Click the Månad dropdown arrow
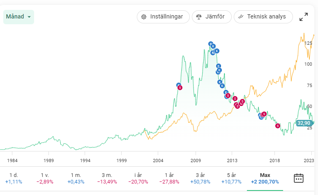The width and height of the screenshot is (318, 195). (29, 17)
